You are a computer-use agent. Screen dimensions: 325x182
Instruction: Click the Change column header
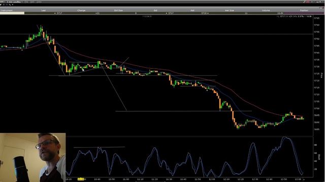81,10
